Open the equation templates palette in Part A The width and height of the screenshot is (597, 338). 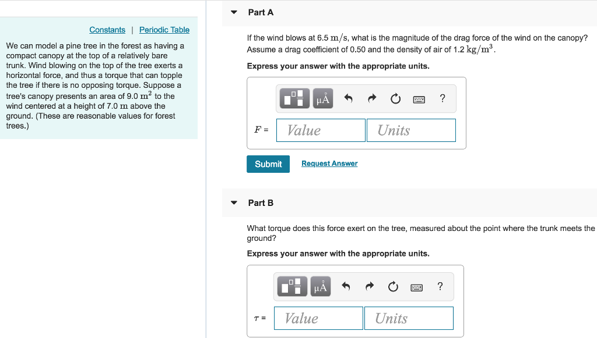coord(294,98)
